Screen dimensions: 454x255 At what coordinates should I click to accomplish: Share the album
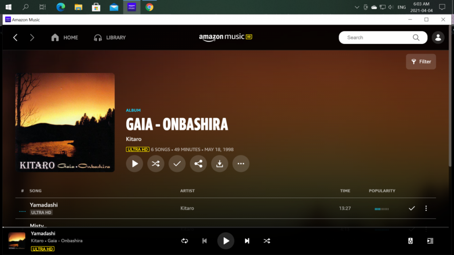point(198,164)
